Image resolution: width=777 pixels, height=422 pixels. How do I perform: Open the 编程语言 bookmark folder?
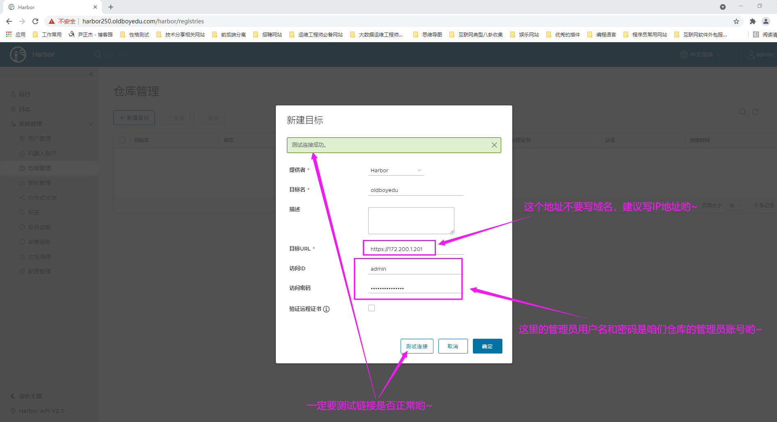602,34
